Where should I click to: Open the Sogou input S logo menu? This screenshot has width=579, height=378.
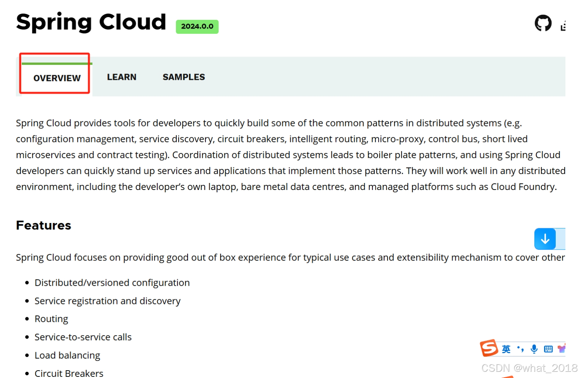coord(489,348)
